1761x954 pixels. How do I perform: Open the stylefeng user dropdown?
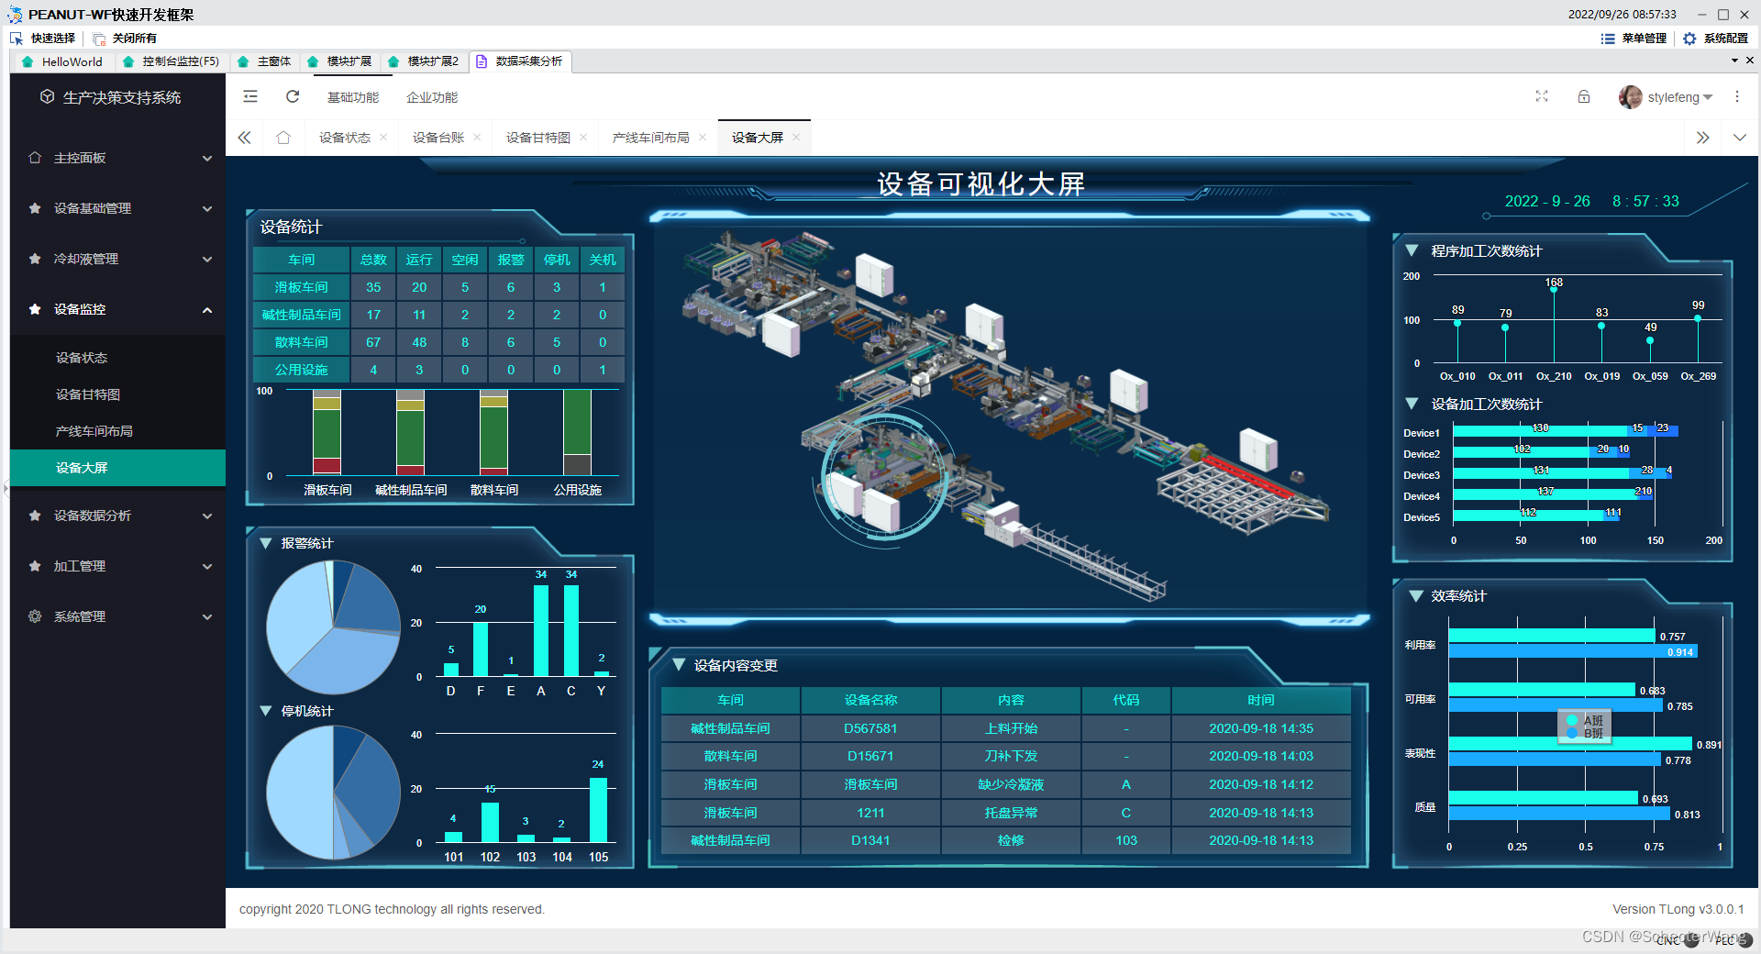(x=1676, y=96)
